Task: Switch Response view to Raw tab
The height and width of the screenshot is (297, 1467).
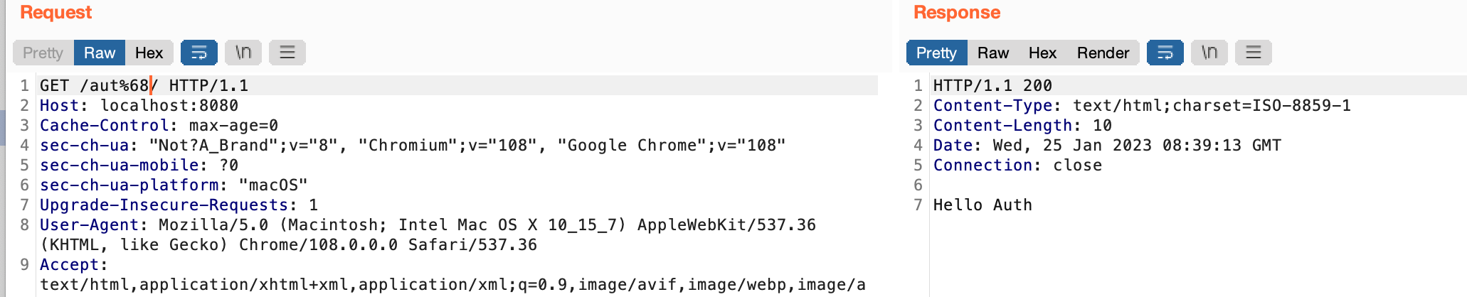Action: pos(993,53)
